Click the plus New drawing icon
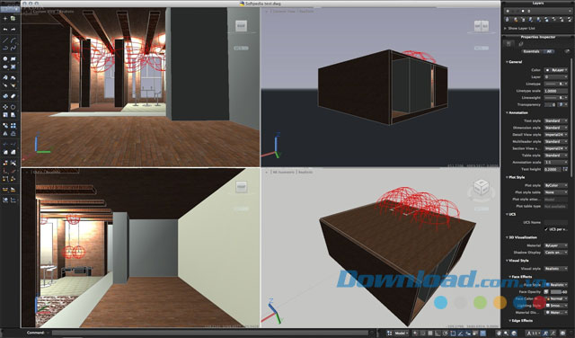The width and height of the screenshot is (575, 338). [x=5, y=18]
